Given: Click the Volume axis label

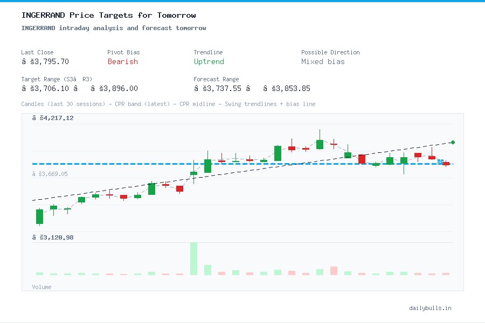Looking at the screenshot, I should click(x=41, y=287).
